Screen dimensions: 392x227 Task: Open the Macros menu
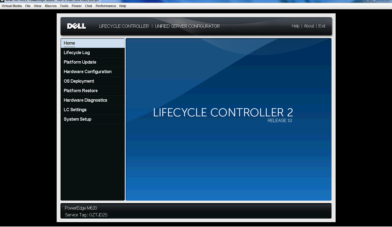[x=51, y=6]
